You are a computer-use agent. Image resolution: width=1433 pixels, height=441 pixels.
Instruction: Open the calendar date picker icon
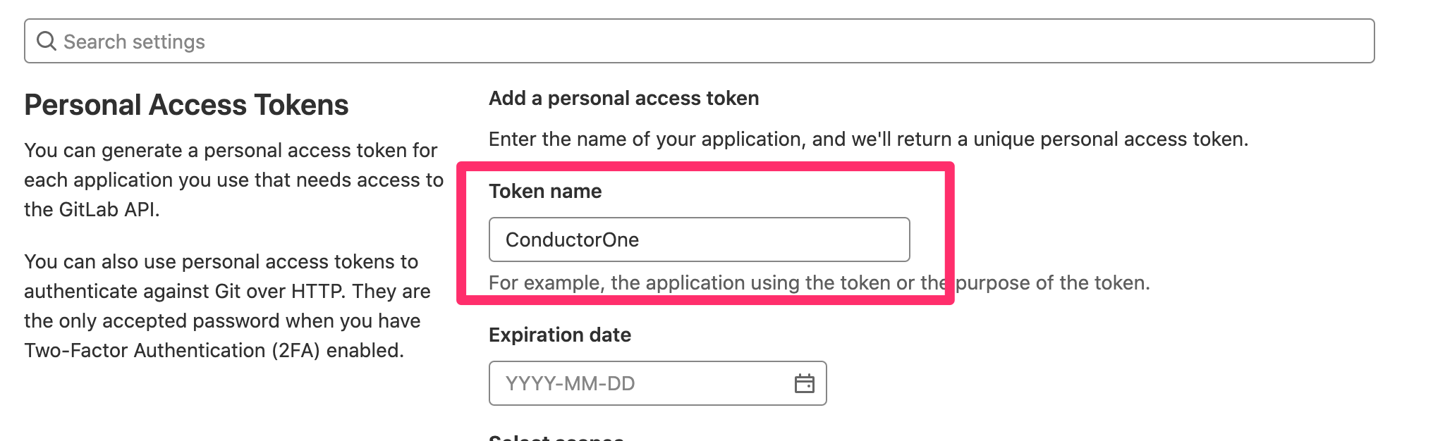pyautogui.click(x=805, y=383)
